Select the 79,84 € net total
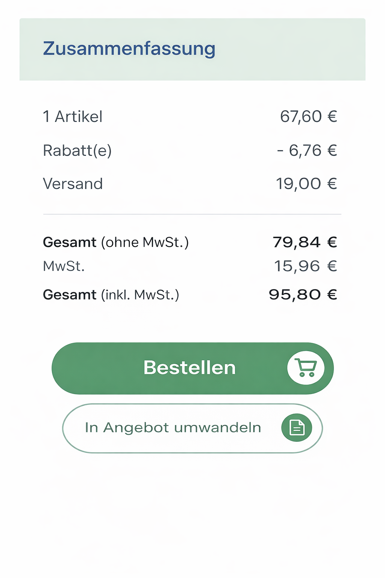This screenshot has width=385, height=578. point(305,242)
